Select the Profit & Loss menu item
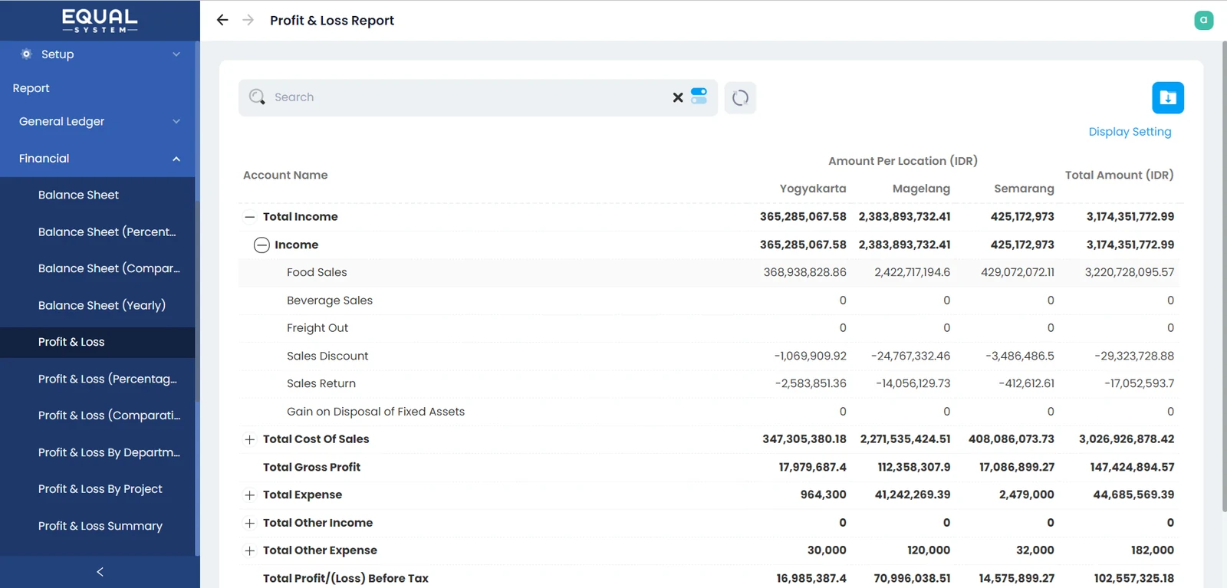 pos(97,342)
